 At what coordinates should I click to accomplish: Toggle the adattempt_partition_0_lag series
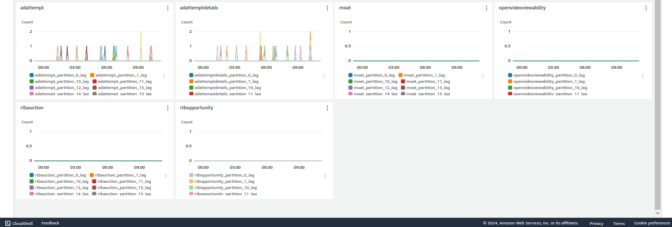coord(58,75)
